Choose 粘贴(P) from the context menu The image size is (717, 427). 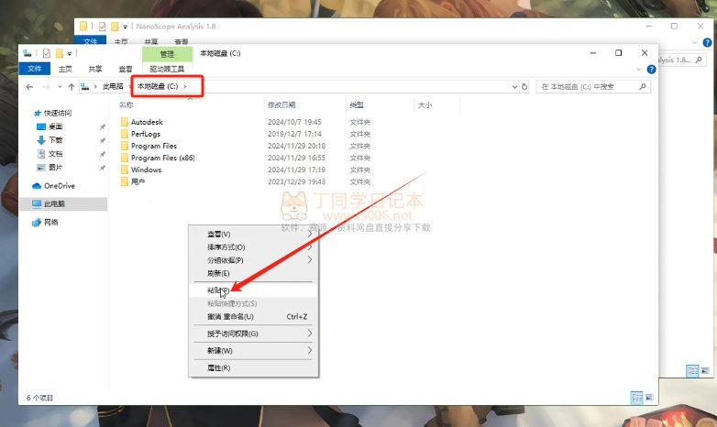[x=253, y=290]
